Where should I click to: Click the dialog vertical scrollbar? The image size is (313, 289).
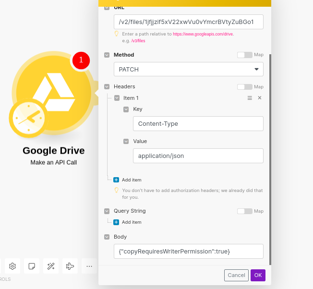click(x=270, y=159)
